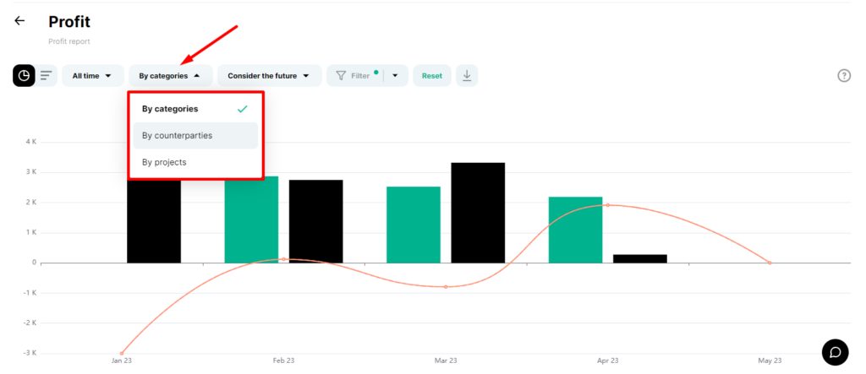The height and width of the screenshot is (374, 866).
Task: Click the Feb 23 profit line point
Action: click(284, 259)
